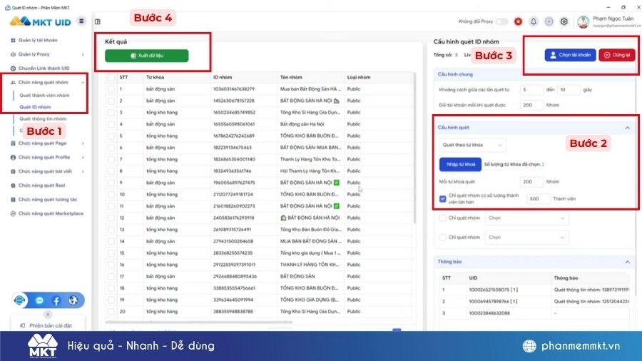Click the MKT UID logo

click(40, 21)
